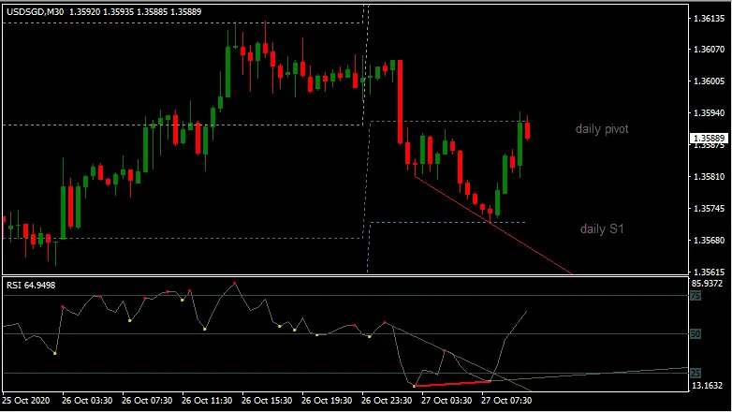
Task: Click the '26 Oct 03:30' time label
Action: pyautogui.click(x=87, y=401)
